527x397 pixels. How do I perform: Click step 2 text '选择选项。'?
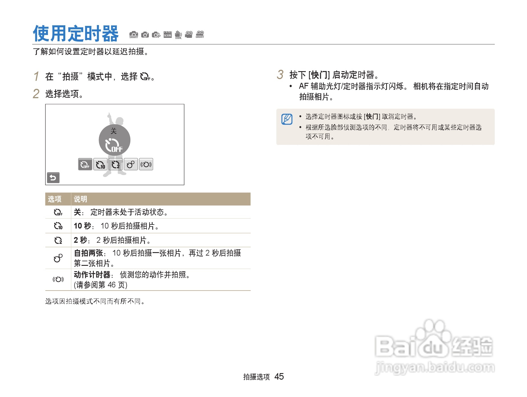[x=64, y=94]
